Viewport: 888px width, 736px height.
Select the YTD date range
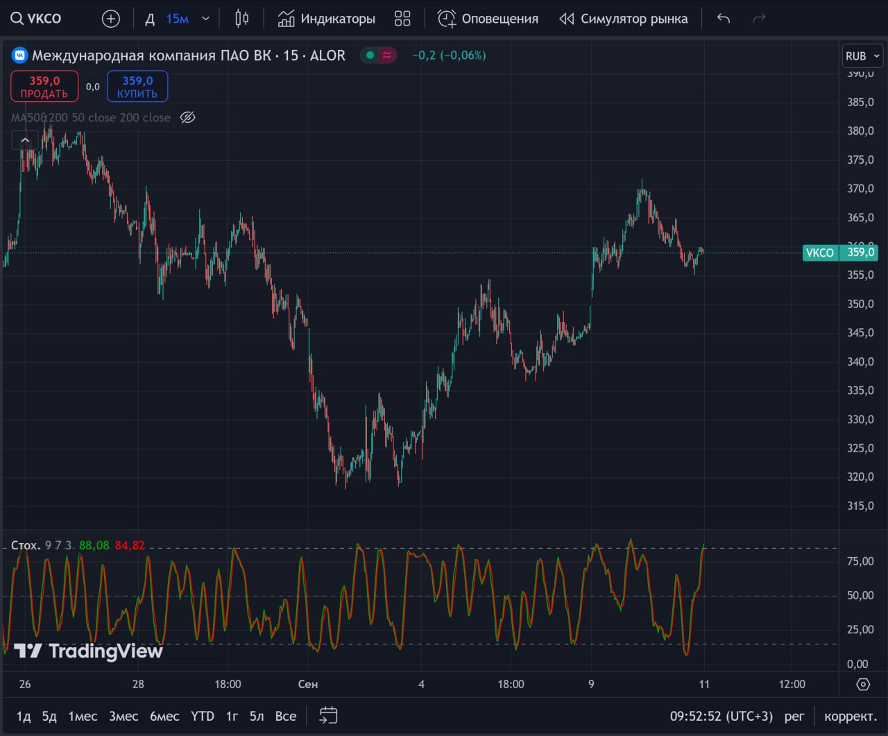click(x=203, y=716)
